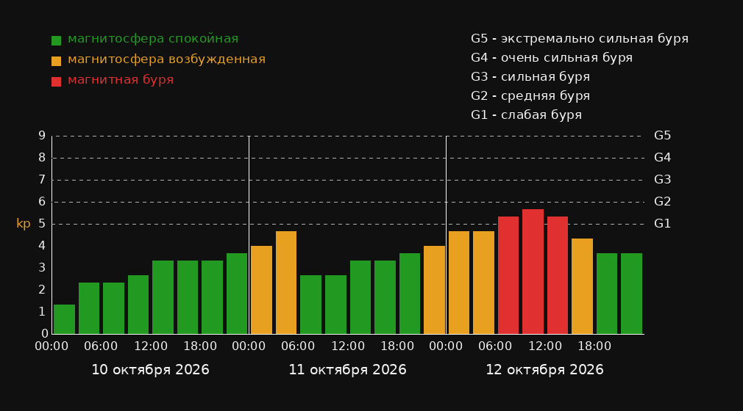
Task: Click the G1 storm level label on the axis
Action: click(662, 224)
